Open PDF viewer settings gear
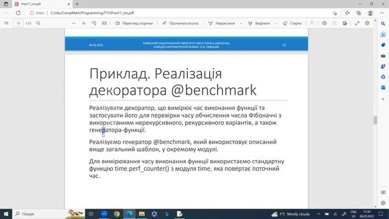 pos(367,23)
